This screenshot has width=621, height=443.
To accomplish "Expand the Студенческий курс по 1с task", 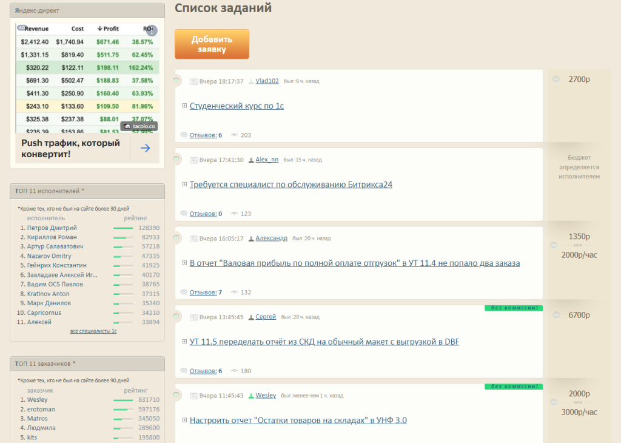I will click(184, 106).
